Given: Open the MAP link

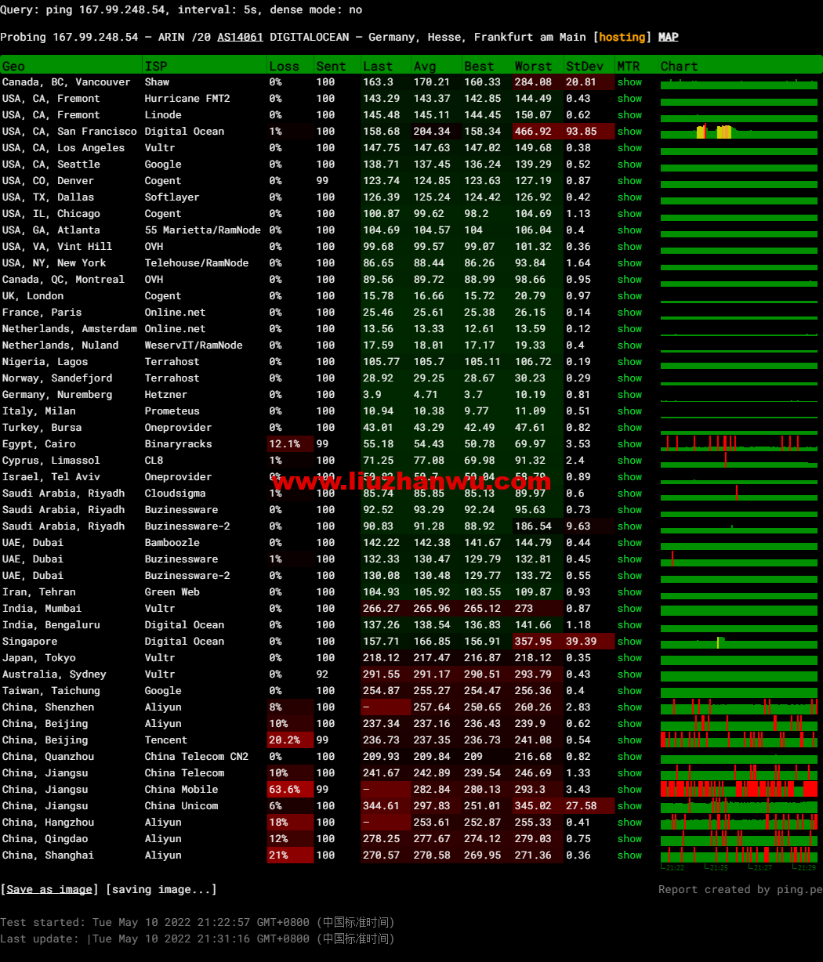Looking at the screenshot, I should [669, 37].
